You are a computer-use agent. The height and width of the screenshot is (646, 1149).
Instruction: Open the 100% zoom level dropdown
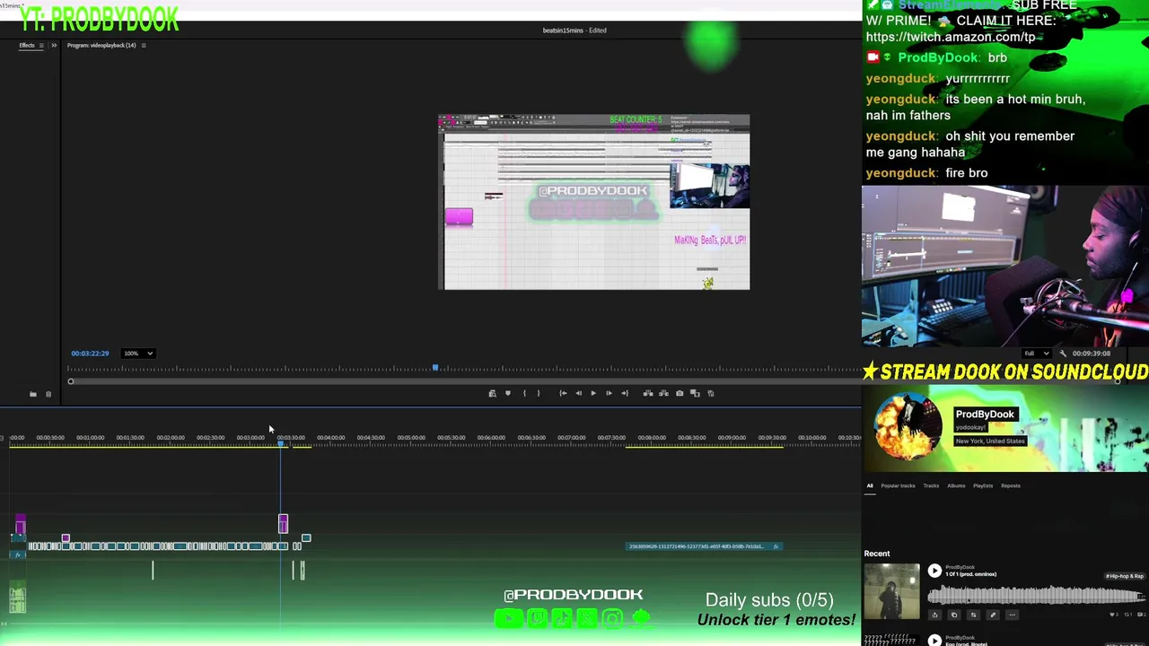(138, 354)
